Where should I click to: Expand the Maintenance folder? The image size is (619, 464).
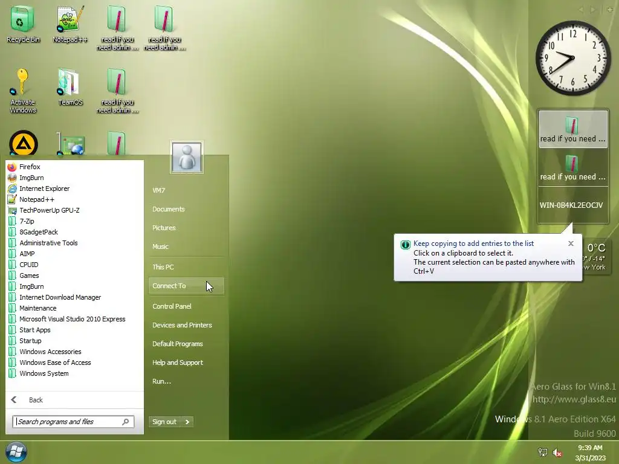pos(37,308)
